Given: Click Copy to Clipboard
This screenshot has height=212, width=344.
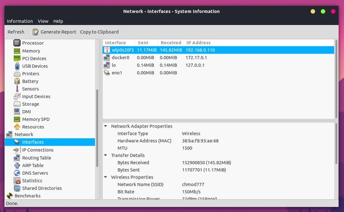Looking at the screenshot, I should pyautogui.click(x=99, y=32).
